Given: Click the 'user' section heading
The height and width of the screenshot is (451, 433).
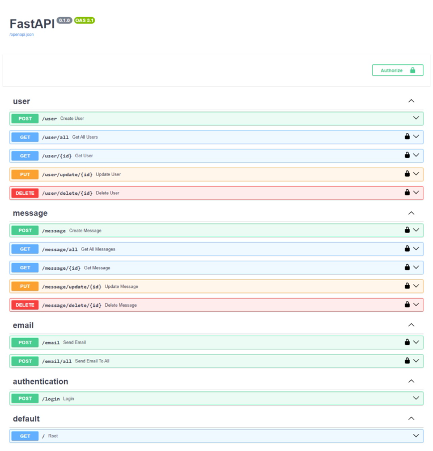Looking at the screenshot, I should tap(22, 101).
